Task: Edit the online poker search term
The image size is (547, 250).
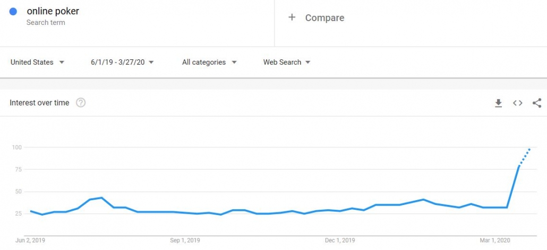Action: click(53, 11)
